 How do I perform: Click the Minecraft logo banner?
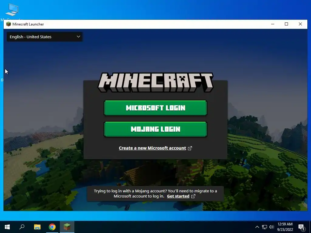[155, 82]
